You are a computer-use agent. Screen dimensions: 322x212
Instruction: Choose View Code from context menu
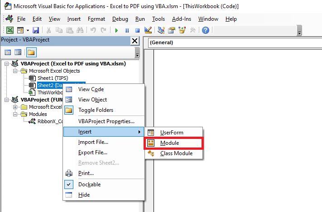(x=104, y=89)
